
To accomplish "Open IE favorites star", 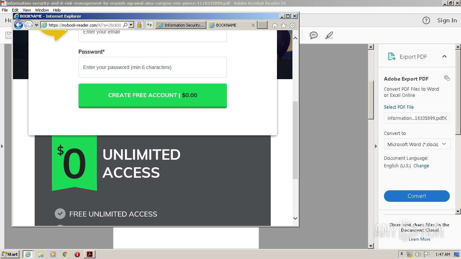I will click(284, 26).
